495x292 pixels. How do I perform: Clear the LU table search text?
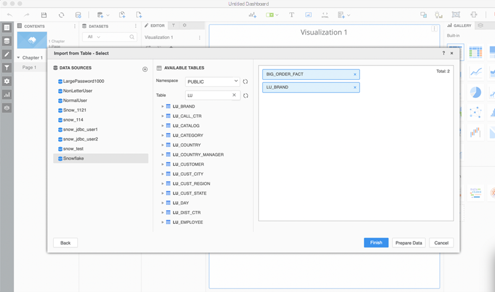pos(234,95)
